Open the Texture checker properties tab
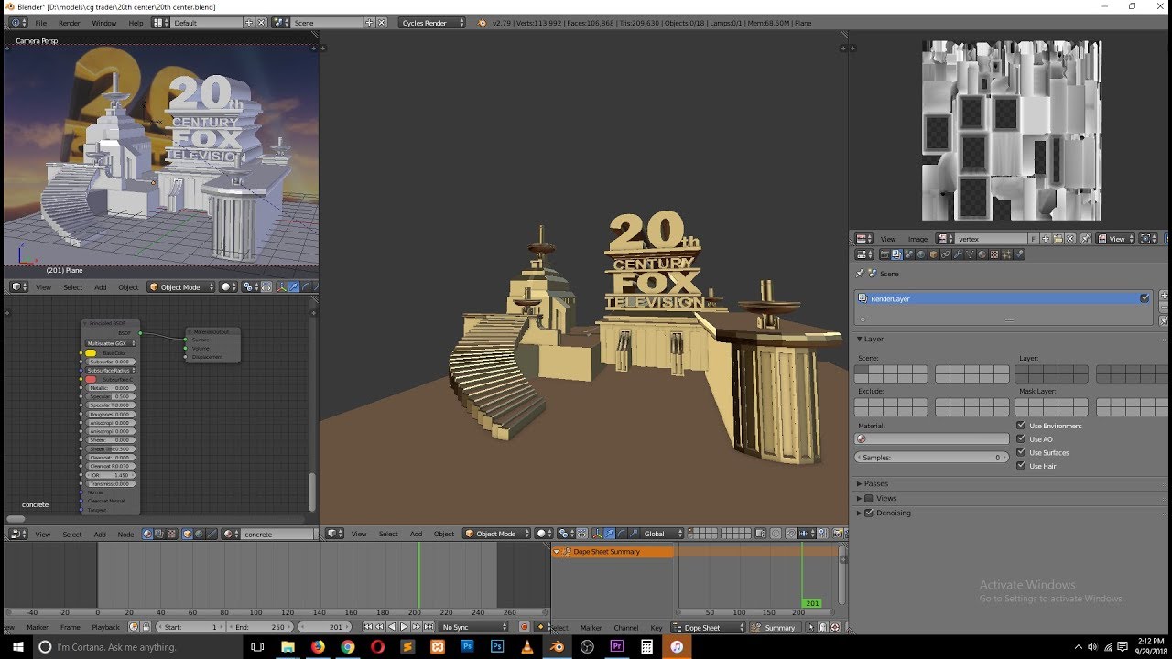The height and width of the screenshot is (659, 1172). pos(994,254)
